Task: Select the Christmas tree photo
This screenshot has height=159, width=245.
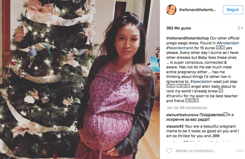Action: (x=80, y=79)
